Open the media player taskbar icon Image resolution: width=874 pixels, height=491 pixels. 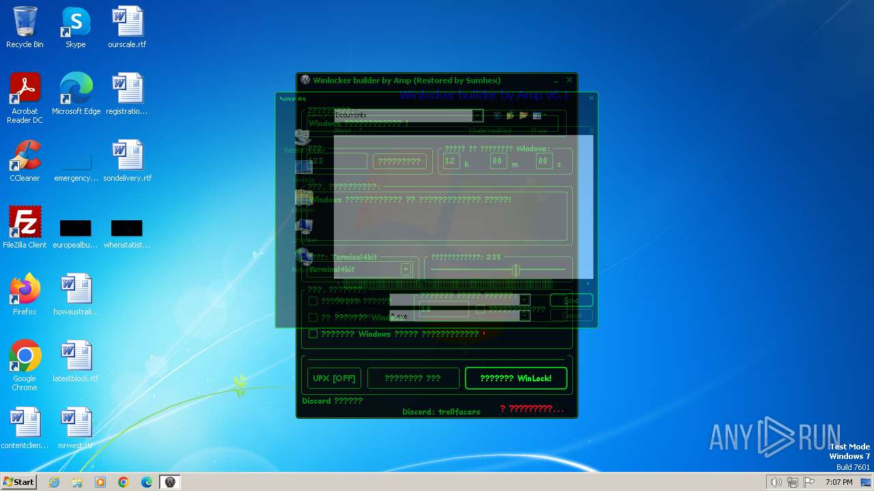100,482
